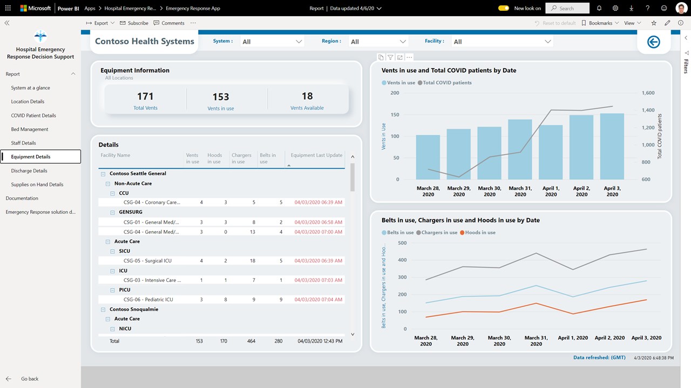The height and width of the screenshot is (388, 691).
Task: Open the Comments button
Action: coord(169,23)
